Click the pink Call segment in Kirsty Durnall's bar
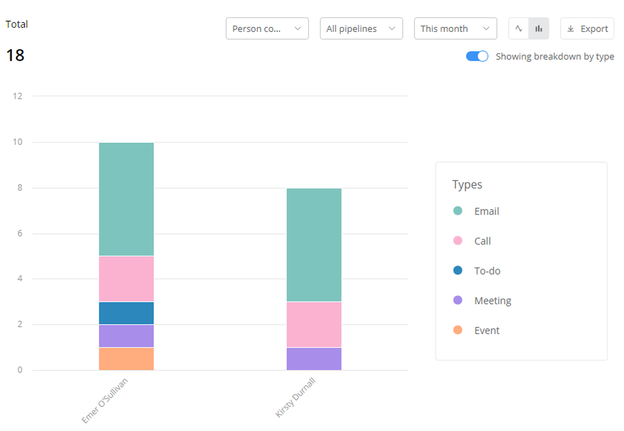Image resolution: width=624 pixels, height=431 pixels. pyautogui.click(x=314, y=324)
